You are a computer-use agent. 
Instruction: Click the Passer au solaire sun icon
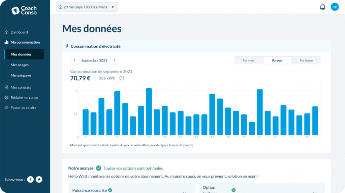pyautogui.click(x=6, y=108)
